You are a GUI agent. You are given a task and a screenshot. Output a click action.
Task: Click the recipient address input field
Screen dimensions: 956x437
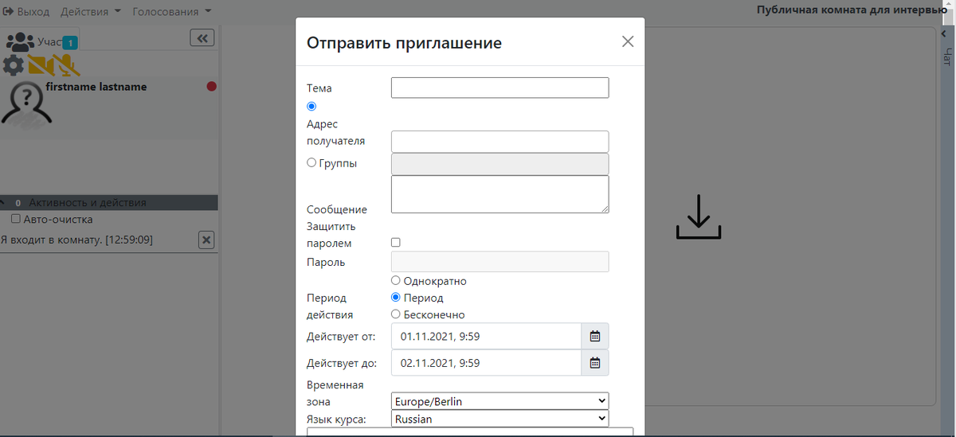click(x=500, y=141)
